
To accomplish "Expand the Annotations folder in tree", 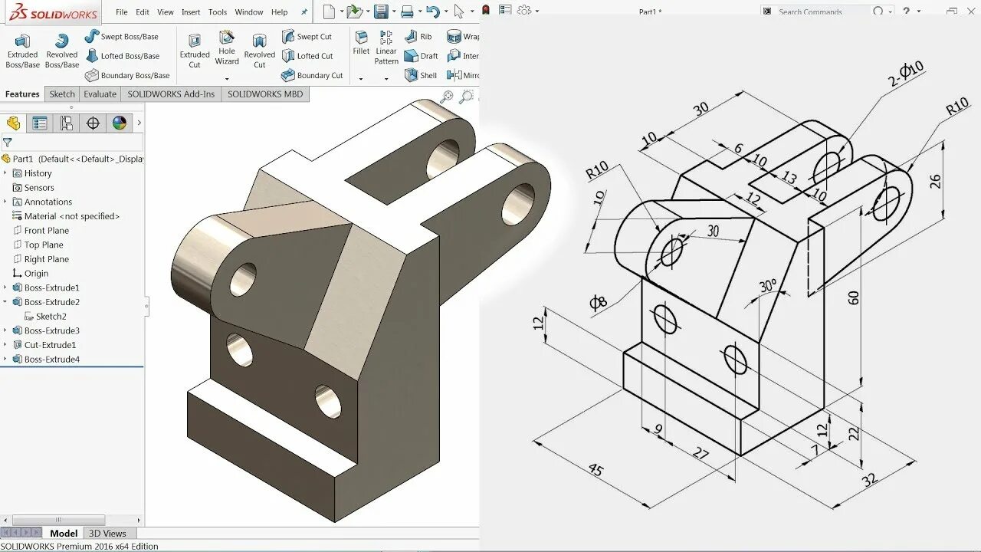I will pyautogui.click(x=5, y=202).
